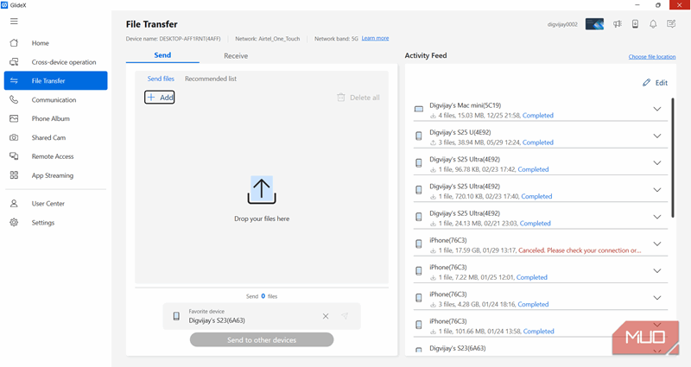Click the Edit activity feed button
Image resolution: width=691 pixels, height=367 pixels.
point(655,83)
